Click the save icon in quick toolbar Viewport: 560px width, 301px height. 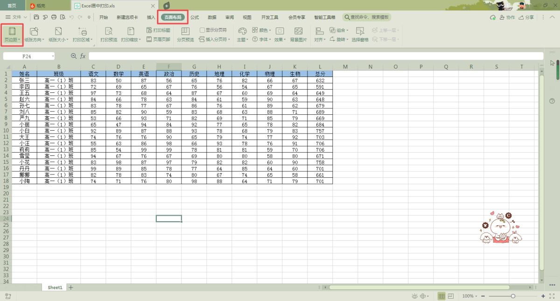(37, 17)
